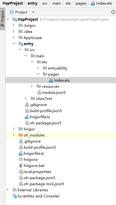Open the Project view dropdown
This screenshot has height=205, width=116.
pos(22,12)
